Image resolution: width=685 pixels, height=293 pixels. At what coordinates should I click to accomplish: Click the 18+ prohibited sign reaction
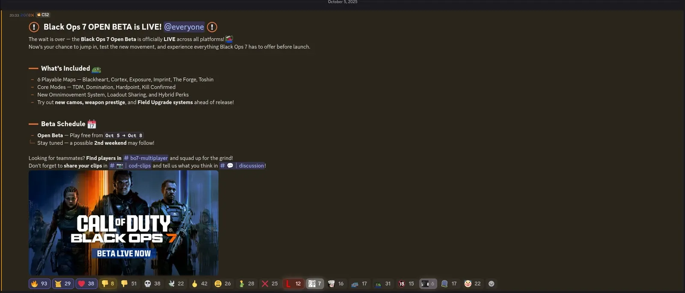(x=406, y=284)
